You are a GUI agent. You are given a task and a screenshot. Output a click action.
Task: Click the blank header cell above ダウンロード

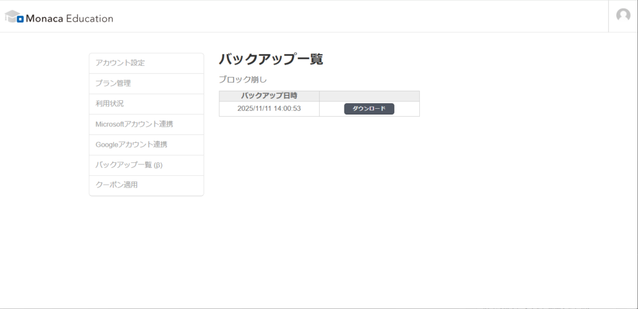coord(369,96)
